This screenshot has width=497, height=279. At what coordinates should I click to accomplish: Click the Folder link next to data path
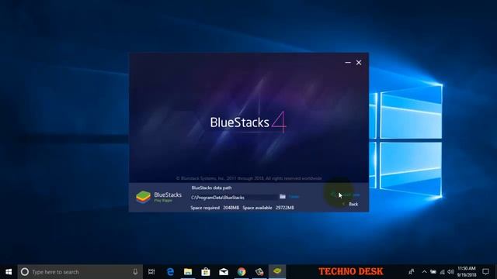[294, 197]
